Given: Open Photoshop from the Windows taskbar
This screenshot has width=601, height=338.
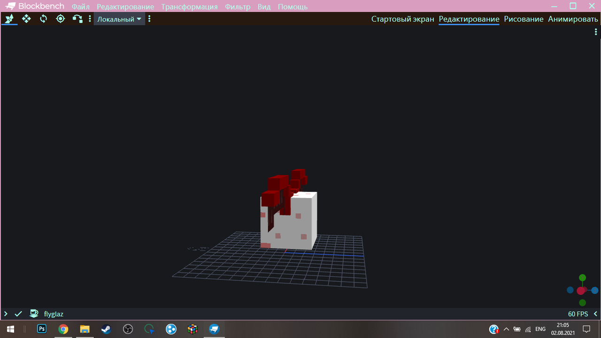Looking at the screenshot, I should coord(42,329).
